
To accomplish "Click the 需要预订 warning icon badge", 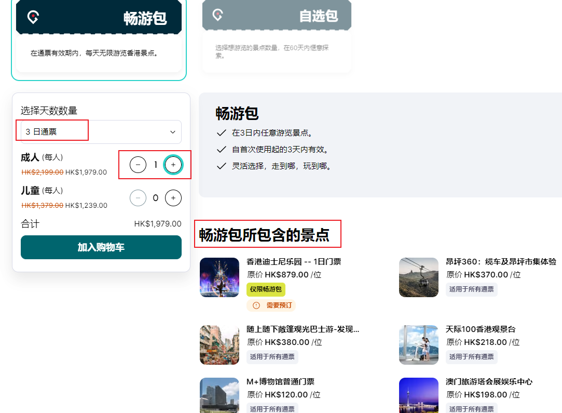I will (x=256, y=305).
